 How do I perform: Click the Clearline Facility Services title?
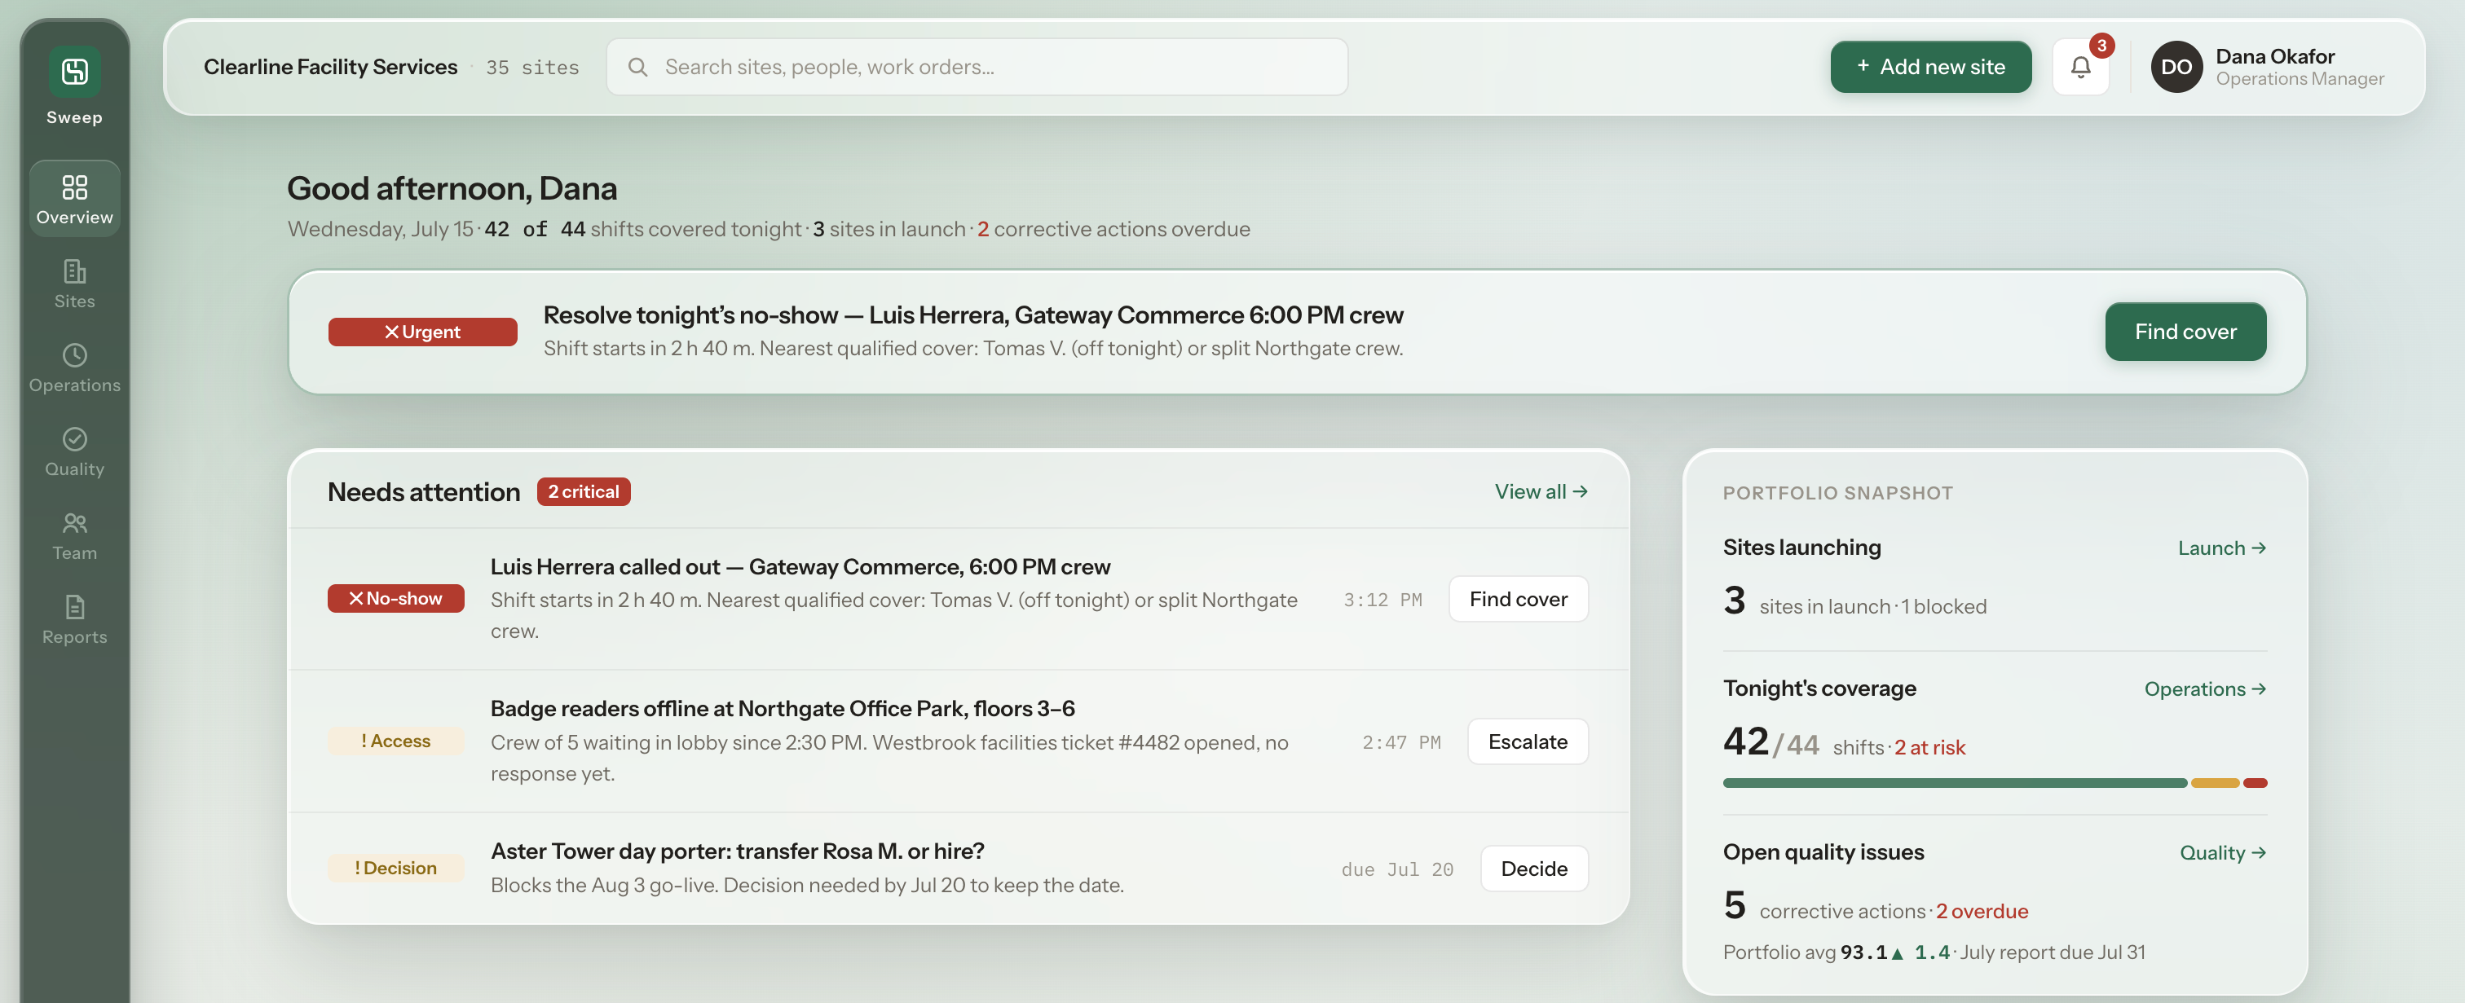tap(330, 67)
